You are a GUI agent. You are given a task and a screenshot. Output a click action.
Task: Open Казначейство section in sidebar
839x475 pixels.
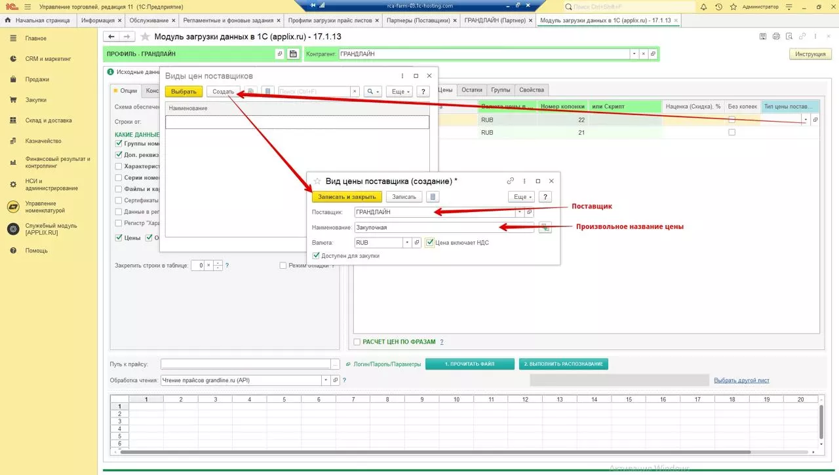[x=43, y=141]
